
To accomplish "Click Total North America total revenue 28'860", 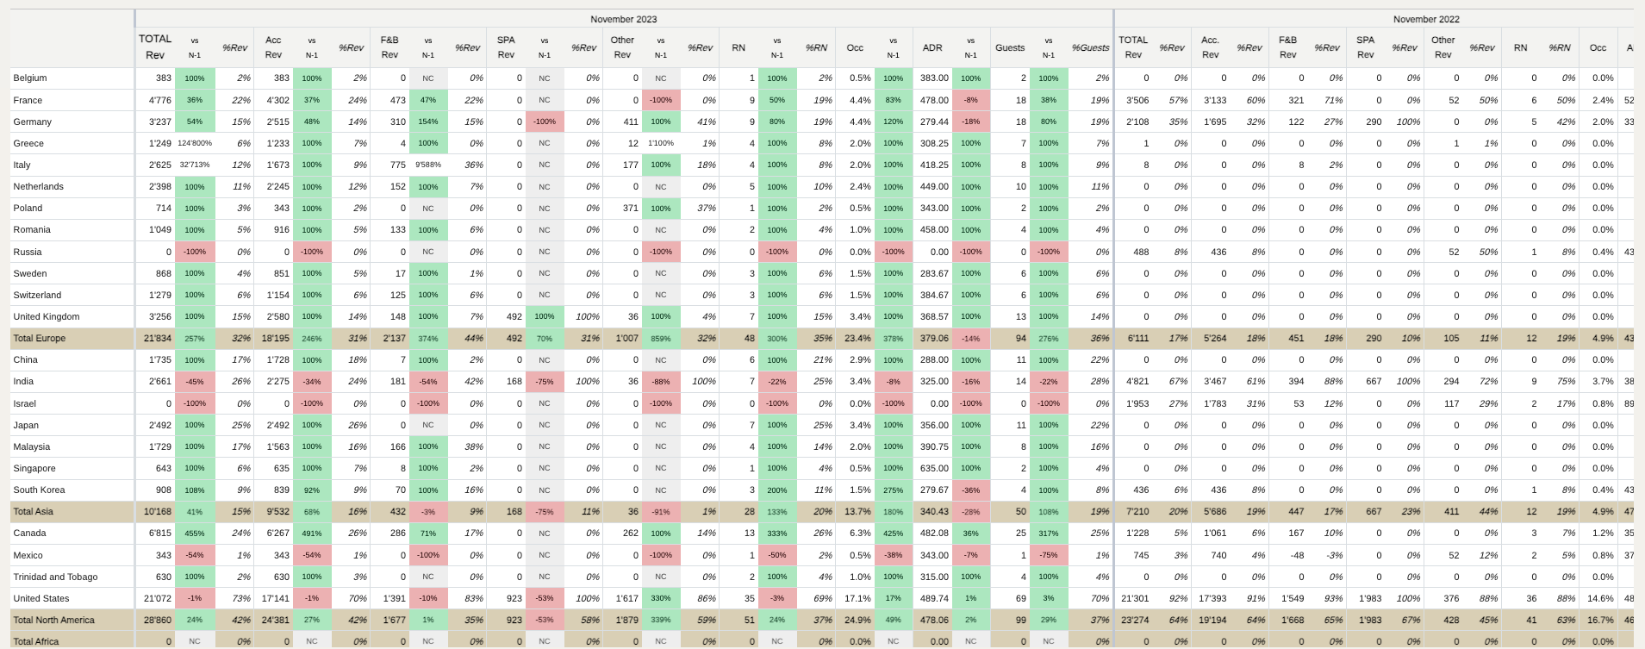I will (158, 621).
